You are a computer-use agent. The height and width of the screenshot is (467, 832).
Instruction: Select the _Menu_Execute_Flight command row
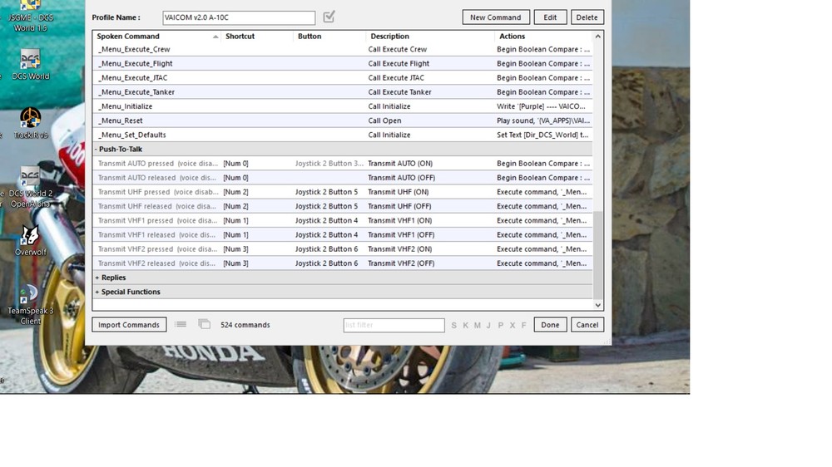343,63
